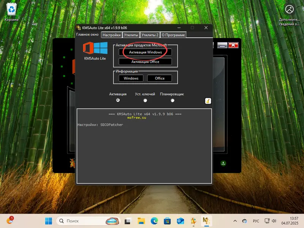Select the Планировщик radio button
The height and width of the screenshot is (228, 304).
[x=173, y=100]
